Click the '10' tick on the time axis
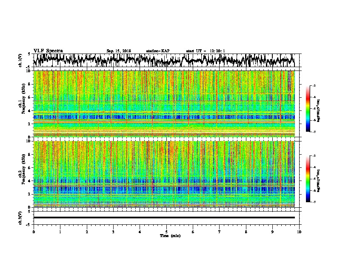The height and width of the screenshot is (260, 337). coord(299,232)
